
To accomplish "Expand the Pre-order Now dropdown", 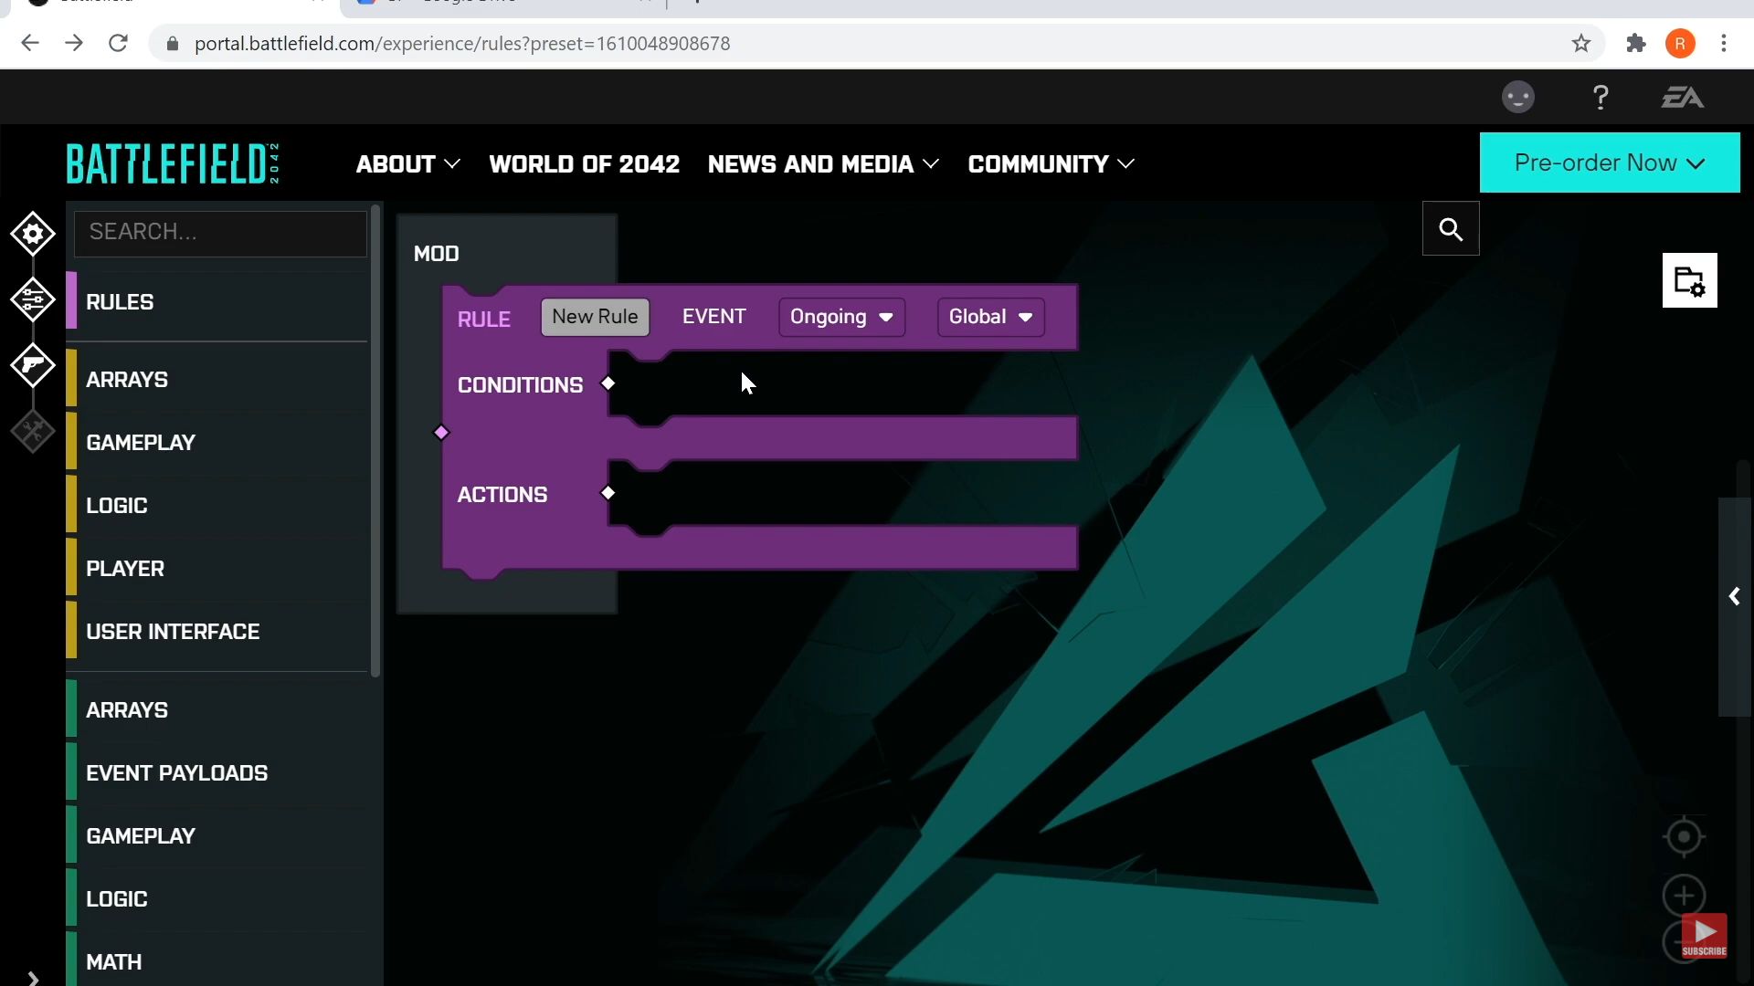I will (x=1610, y=163).
